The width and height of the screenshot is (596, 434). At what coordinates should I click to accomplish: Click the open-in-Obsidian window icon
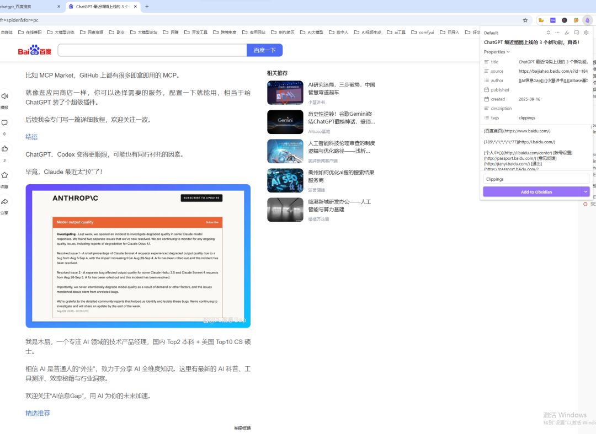[577, 33]
